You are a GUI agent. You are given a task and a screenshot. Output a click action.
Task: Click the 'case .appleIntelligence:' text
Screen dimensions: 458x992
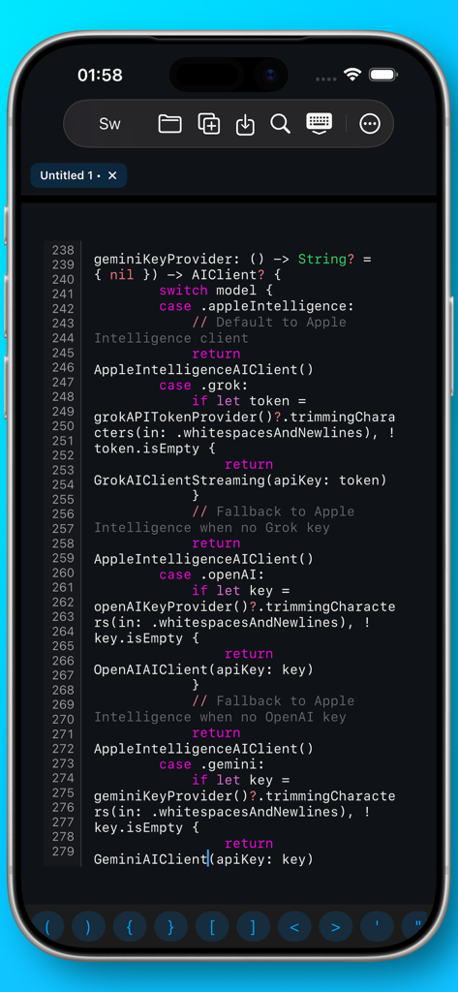point(256,306)
